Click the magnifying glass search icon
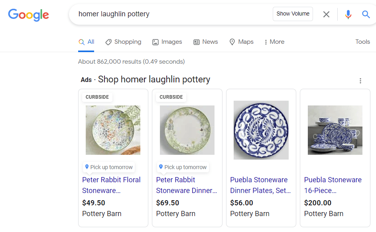The image size is (376, 232). (366, 14)
